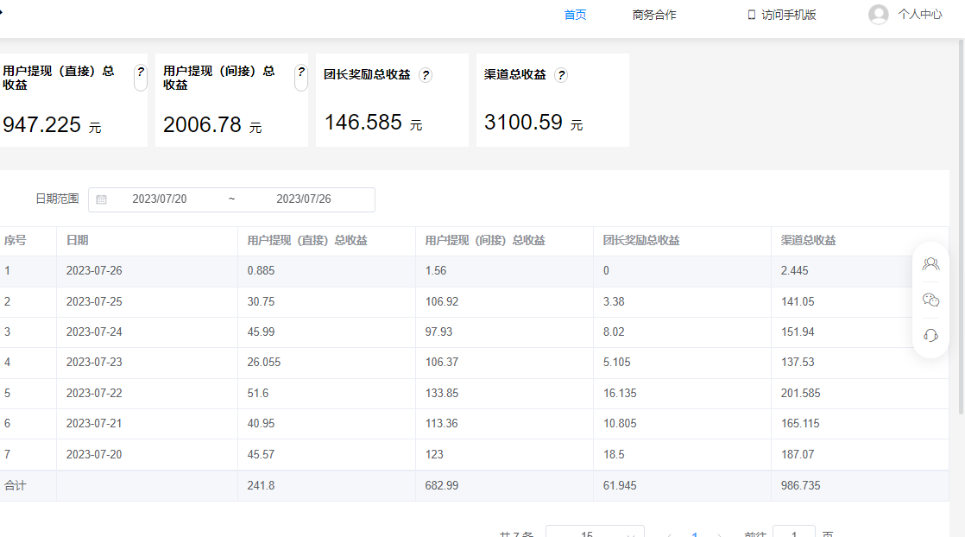965x537 pixels.
Task: Click the user avatar beside 个人中心
Action: point(877,14)
